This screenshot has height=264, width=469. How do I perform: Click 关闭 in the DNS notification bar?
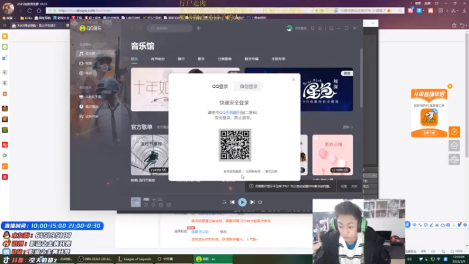[x=354, y=186]
